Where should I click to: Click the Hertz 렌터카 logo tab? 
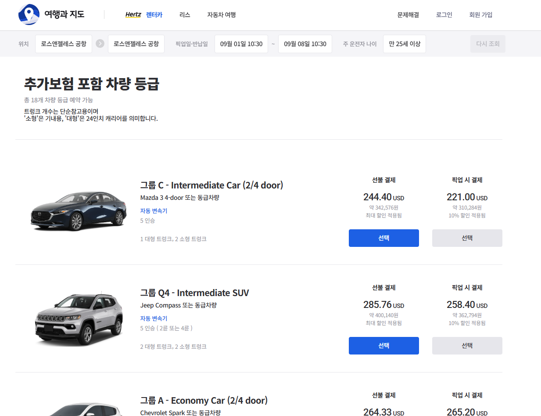[143, 14]
